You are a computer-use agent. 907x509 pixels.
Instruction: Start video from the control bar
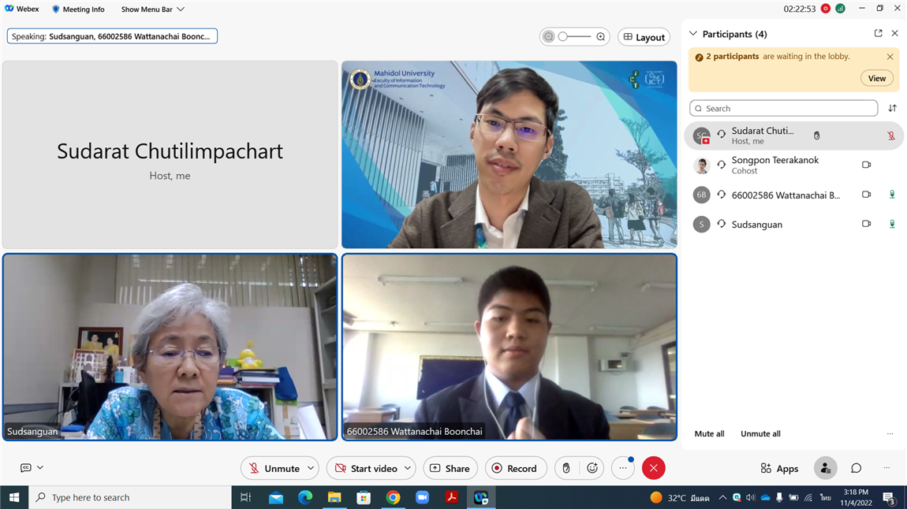click(365, 468)
